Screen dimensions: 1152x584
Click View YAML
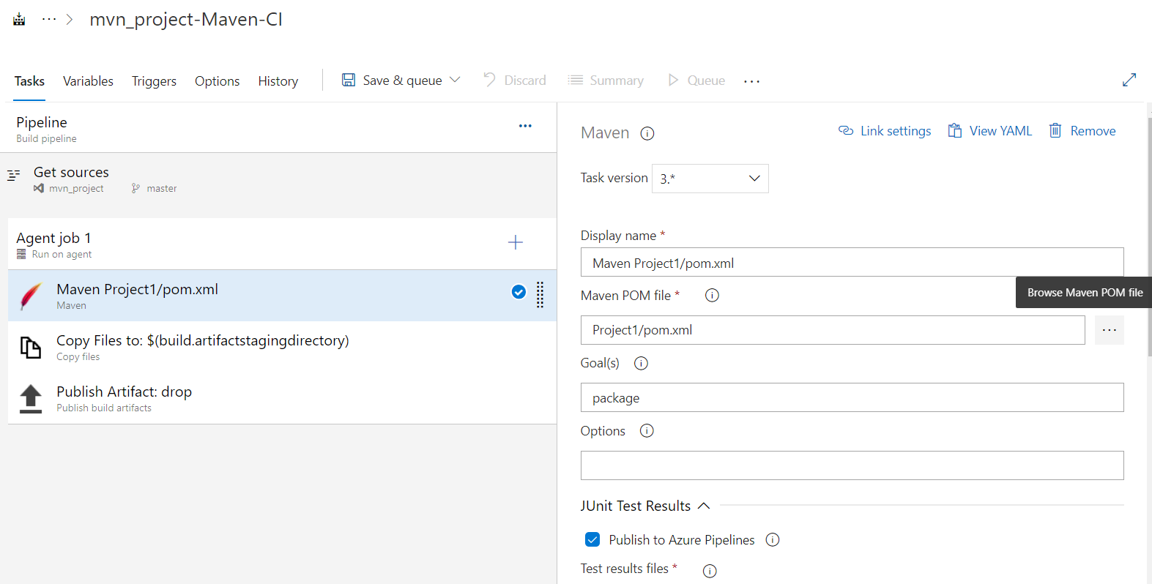(x=989, y=131)
